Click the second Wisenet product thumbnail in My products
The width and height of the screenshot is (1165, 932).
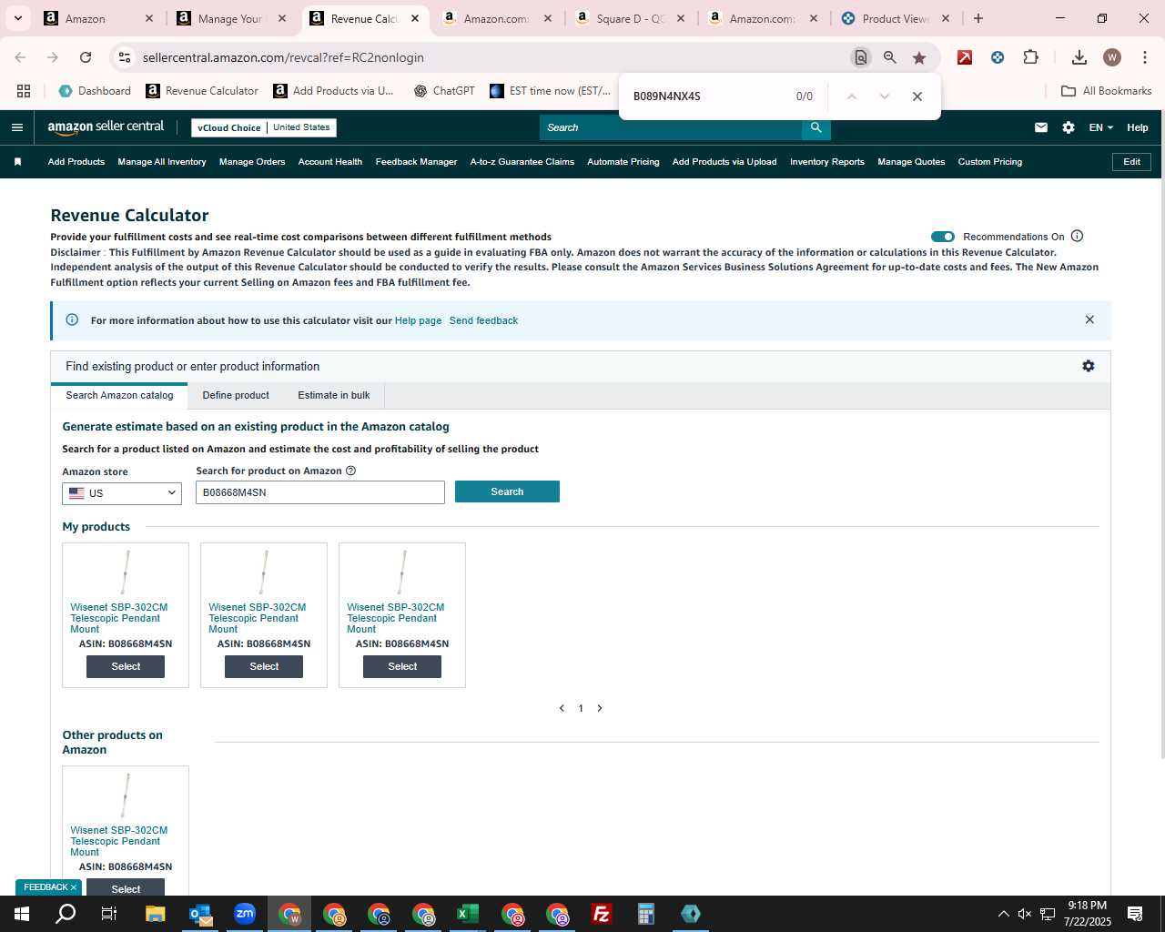(264, 572)
